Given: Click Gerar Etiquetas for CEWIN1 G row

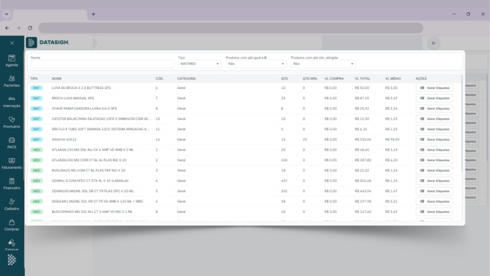Looking at the screenshot, I should click(x=434, y=181).
